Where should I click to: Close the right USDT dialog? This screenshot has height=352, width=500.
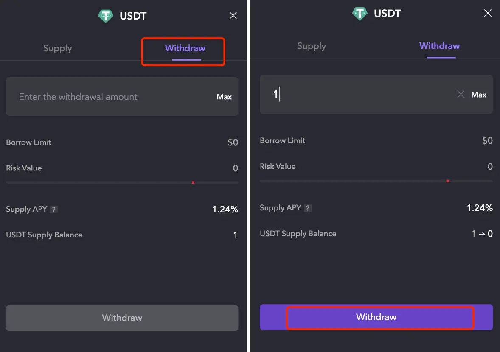click(487, 13)
